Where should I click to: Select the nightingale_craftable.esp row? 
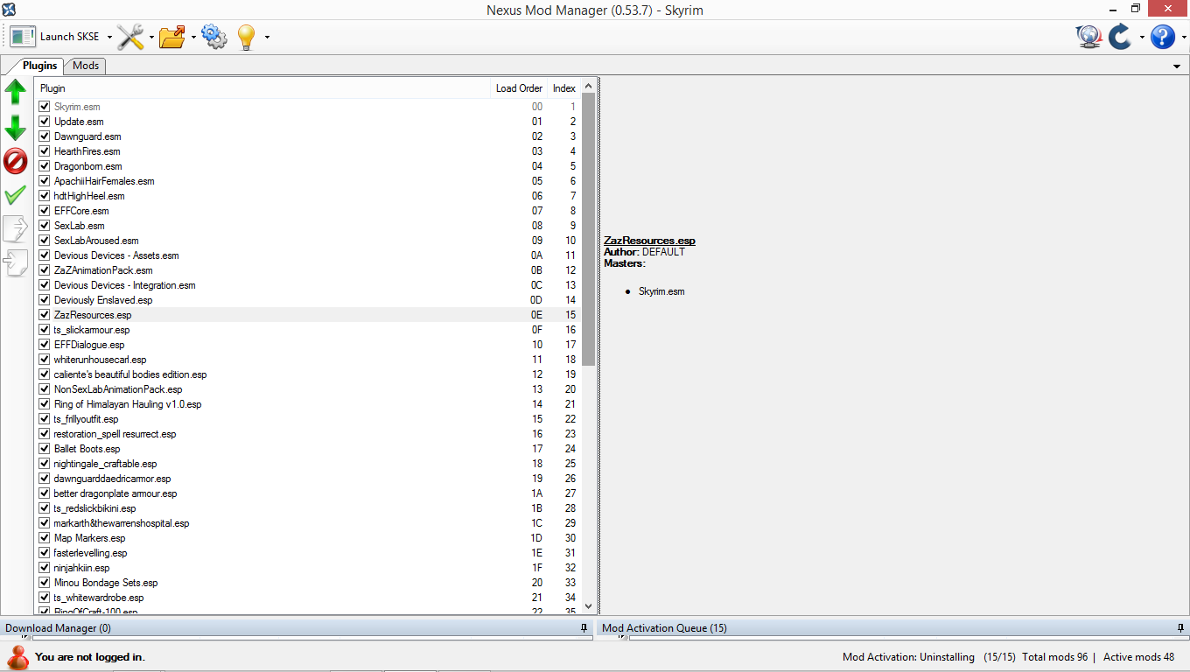pyautogui.click(x=308, y=464)
